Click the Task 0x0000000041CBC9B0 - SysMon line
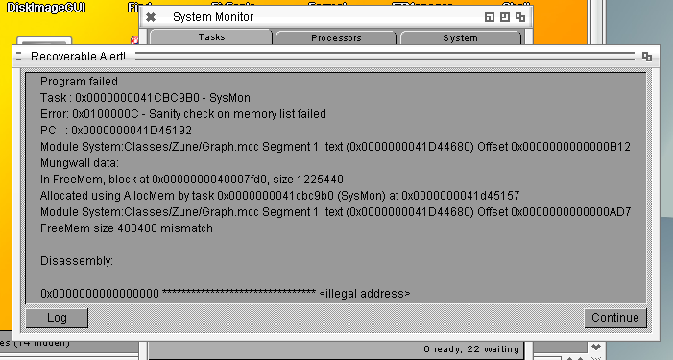Viewport: 673px width, 360px height. [145, 98]
